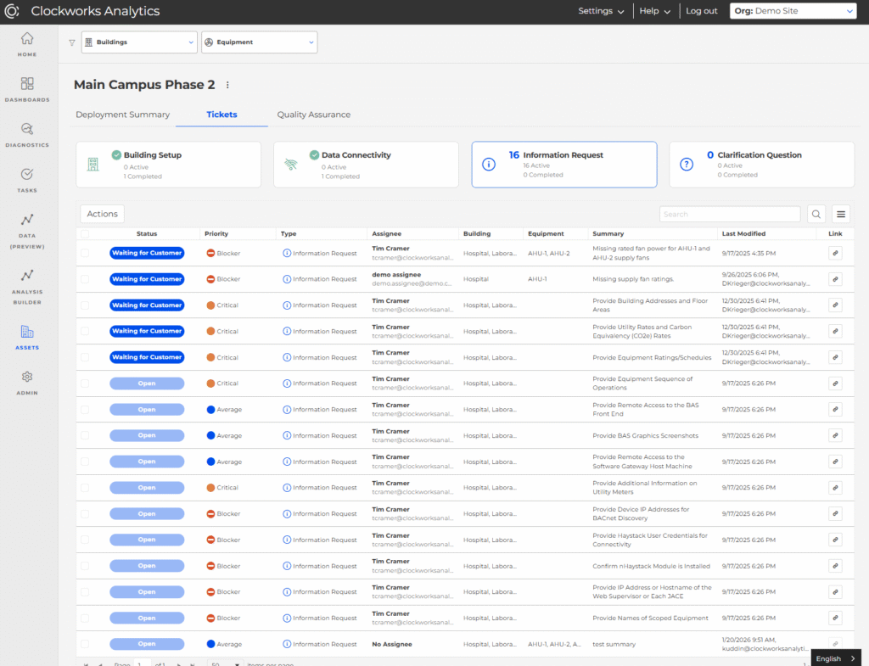This screenshot has width=869, height=666.
Task: Click the Actions button
Action: [x=102, y=213]
